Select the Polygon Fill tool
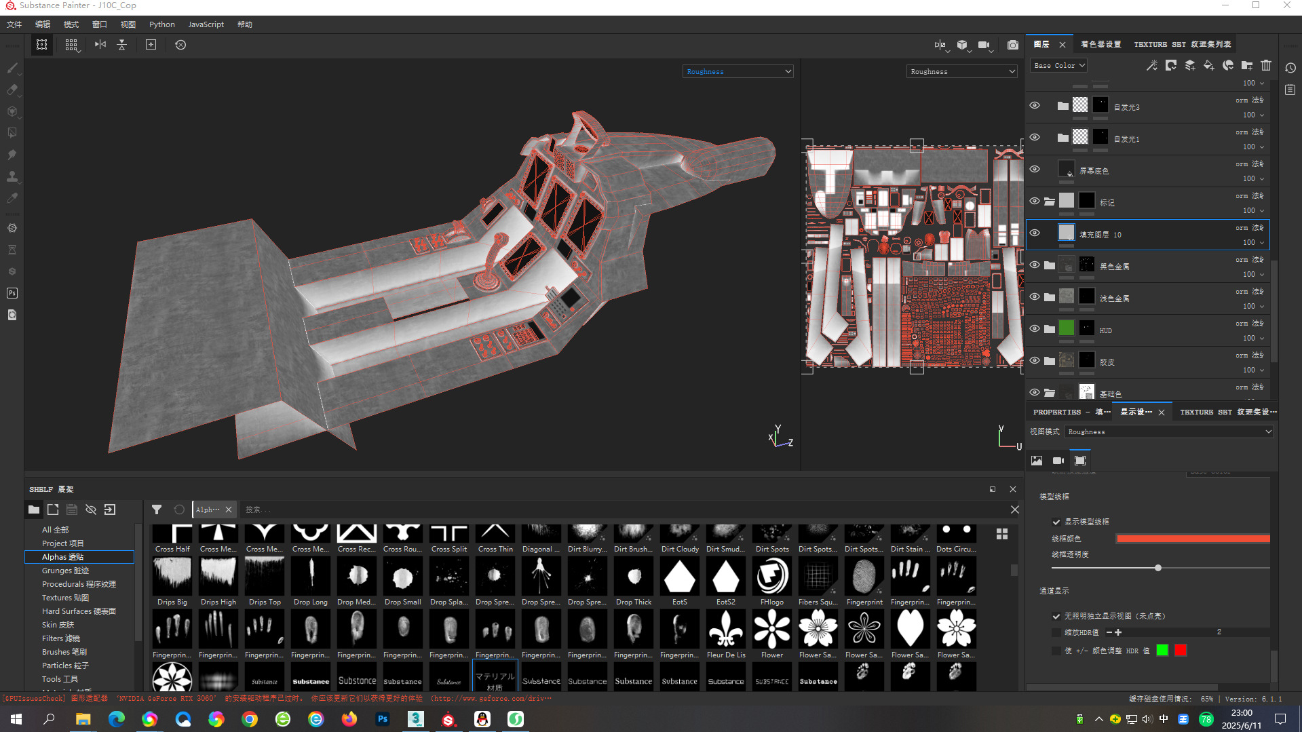Image resolution: width=1302 pixels, height=732 pixels. [x=12, y=133]
